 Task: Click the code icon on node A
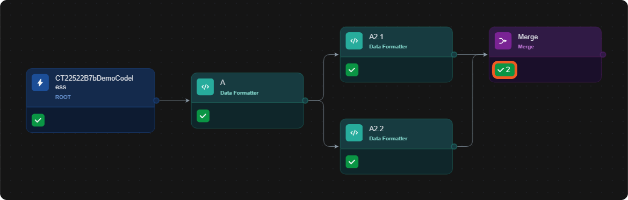tap(205, 87)
